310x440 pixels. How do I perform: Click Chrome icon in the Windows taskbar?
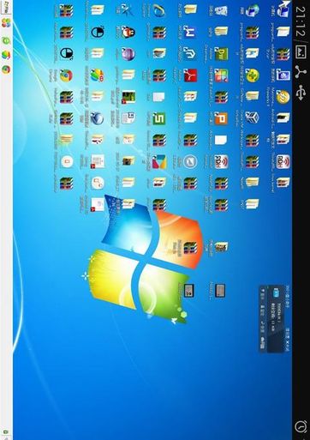[x=6, y=69]
